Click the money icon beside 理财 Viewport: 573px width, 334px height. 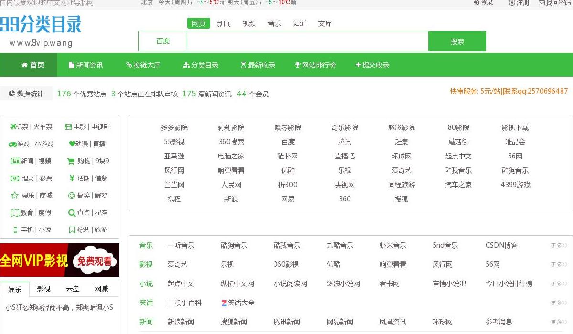pyautogui.click(x=15, y=178)
